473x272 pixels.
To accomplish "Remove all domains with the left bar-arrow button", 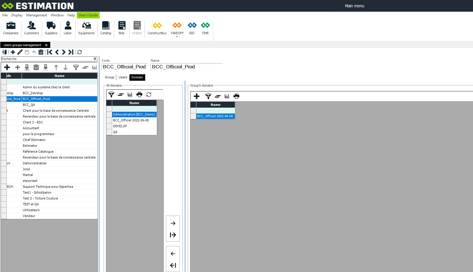I will coord(173,265).
